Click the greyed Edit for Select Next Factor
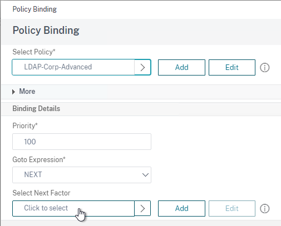Image resolution: width=281 pixels, height=226 pixels. click(x=232, y=208)
